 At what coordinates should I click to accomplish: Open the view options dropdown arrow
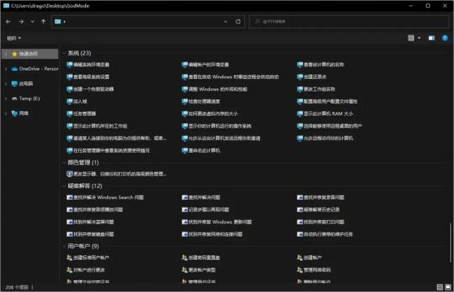coord(420,38)
